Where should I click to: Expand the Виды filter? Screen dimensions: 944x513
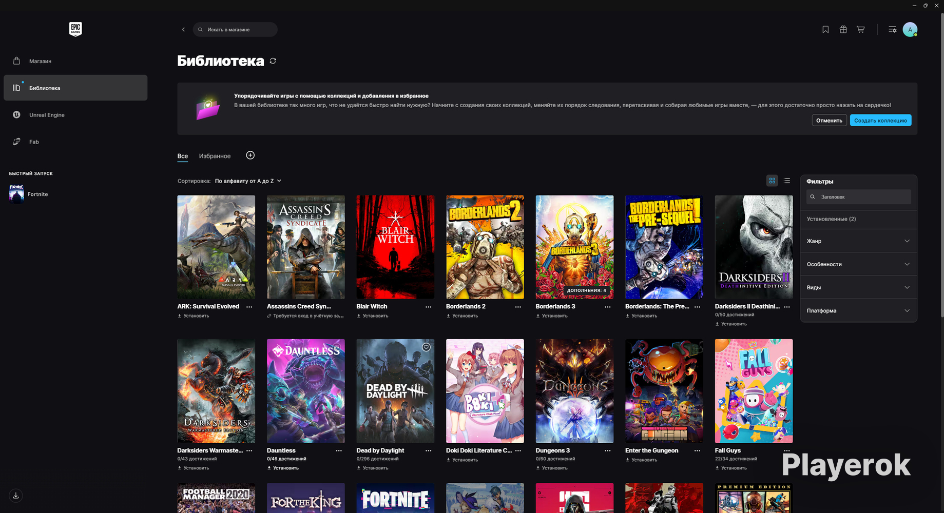pos(858,287)
